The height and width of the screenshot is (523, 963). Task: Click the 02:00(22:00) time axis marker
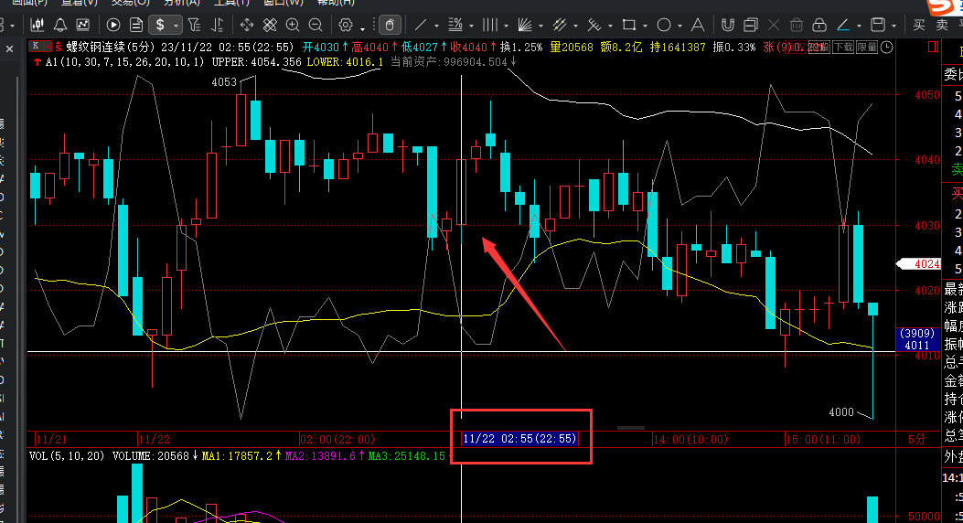(x=337, y=440)
